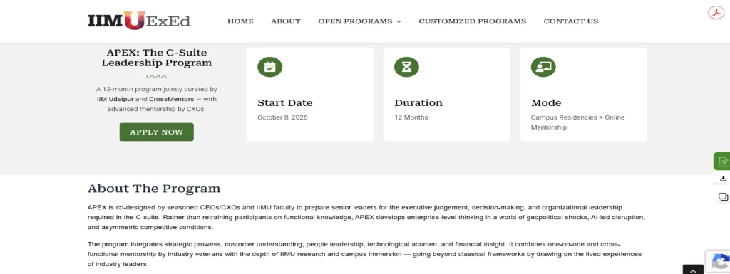Click the Mode info card
The image size is (730, 274).
click(x=583, y=94)
